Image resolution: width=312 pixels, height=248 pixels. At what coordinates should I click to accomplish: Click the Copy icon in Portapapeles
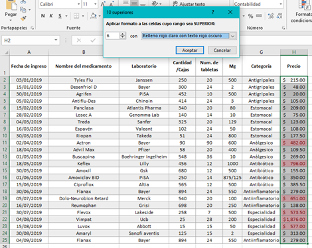pos(23,10)
